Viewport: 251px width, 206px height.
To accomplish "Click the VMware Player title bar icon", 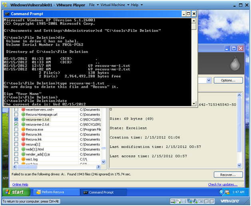I will 5,5.
